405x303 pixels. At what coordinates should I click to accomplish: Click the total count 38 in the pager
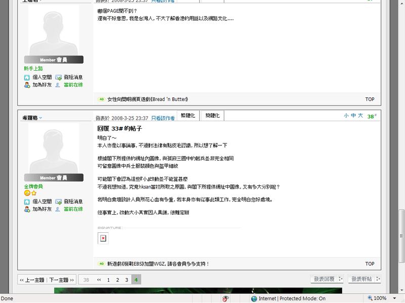click(x=86, y=280)
